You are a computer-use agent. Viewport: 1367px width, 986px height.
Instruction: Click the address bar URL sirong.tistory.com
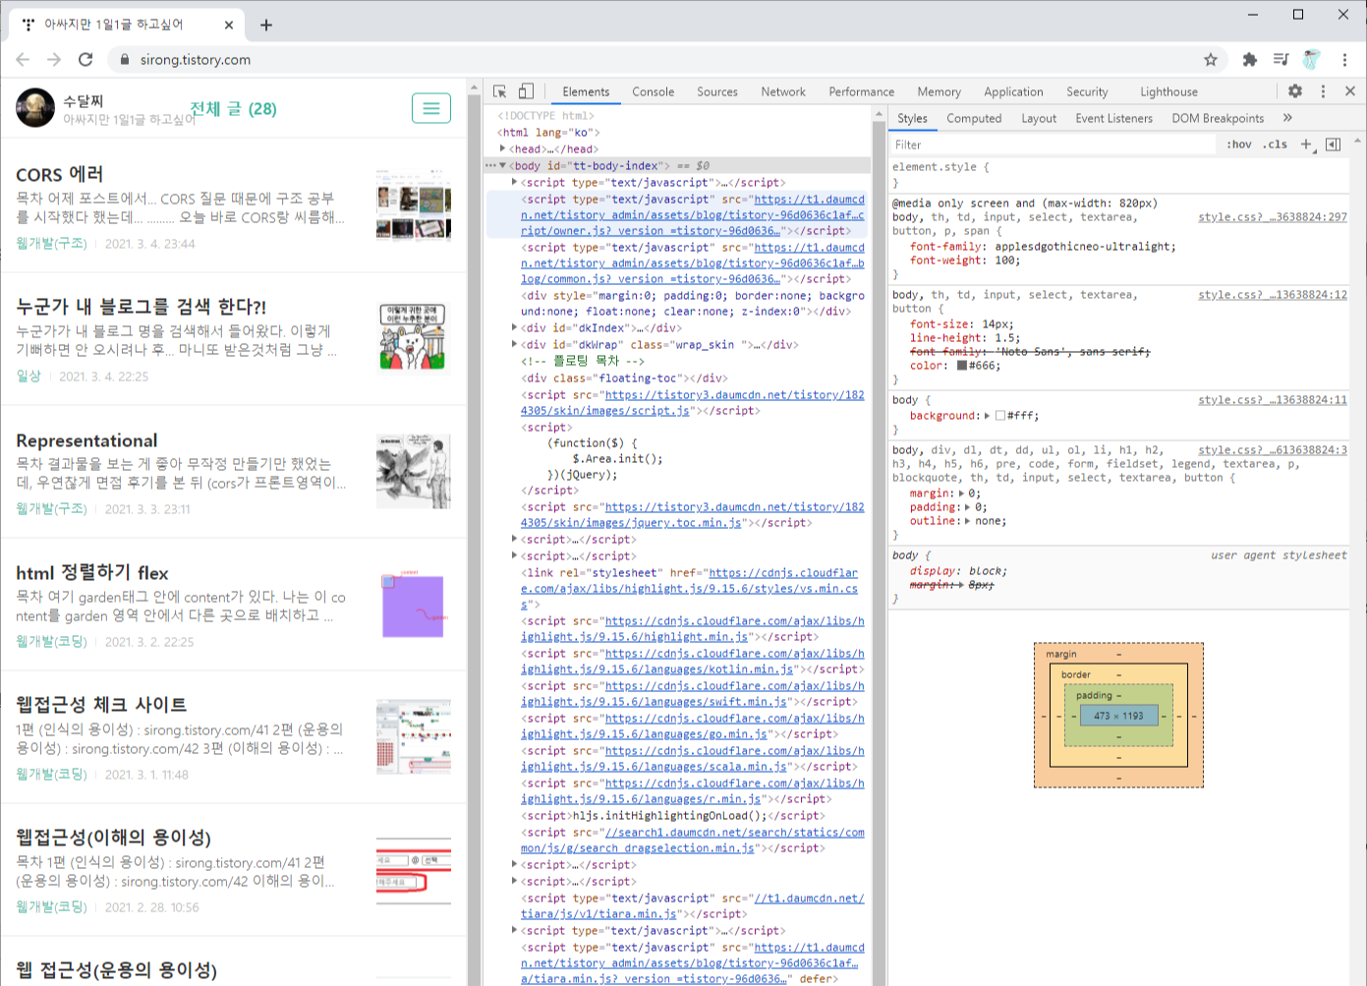click(196, 59)
